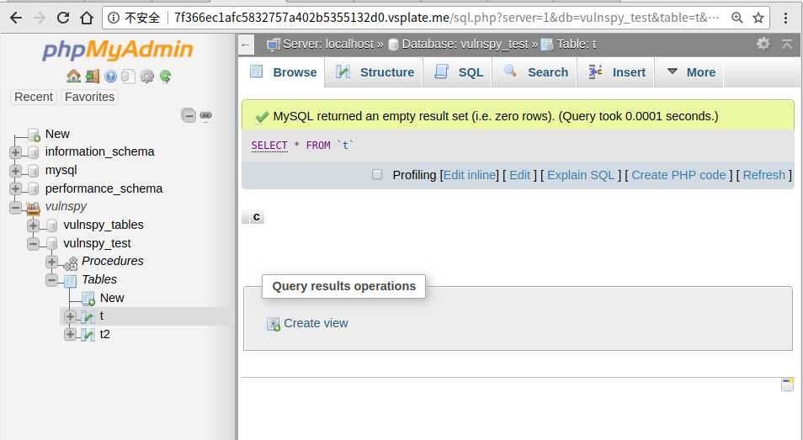Toggle link with main panel icon
This screenshot has width=803, height=440.
click(206, 115)
